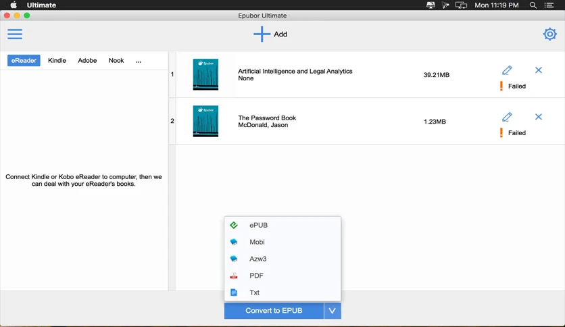The image size is (565, 327).
Task: Edit metadata for The Password Book
Action: click(507, 117)
